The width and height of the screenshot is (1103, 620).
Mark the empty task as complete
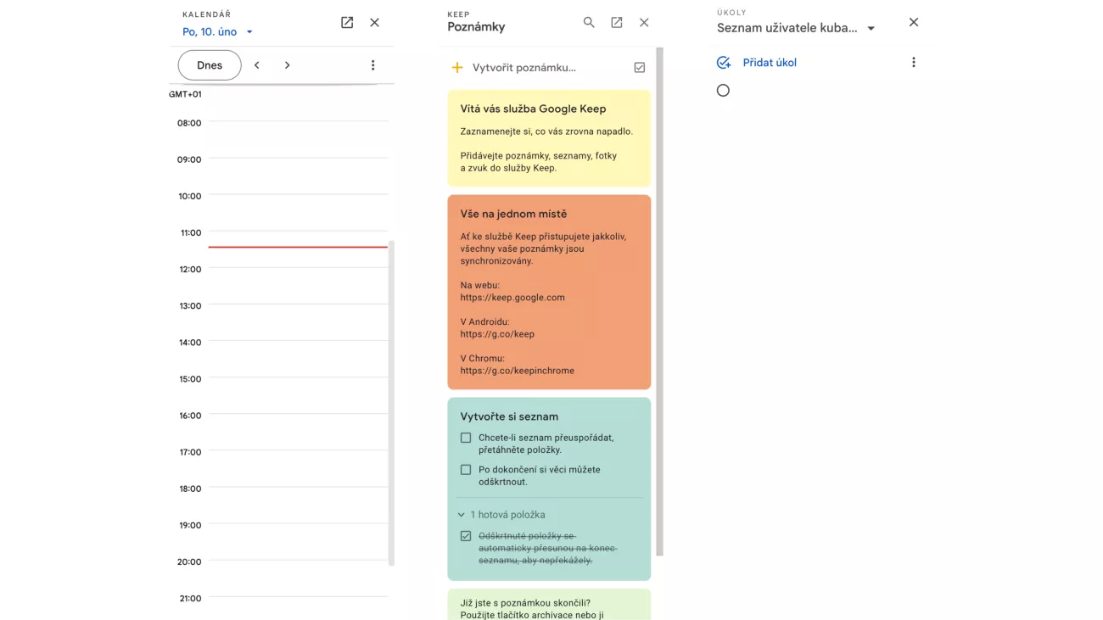pos(723,91)
